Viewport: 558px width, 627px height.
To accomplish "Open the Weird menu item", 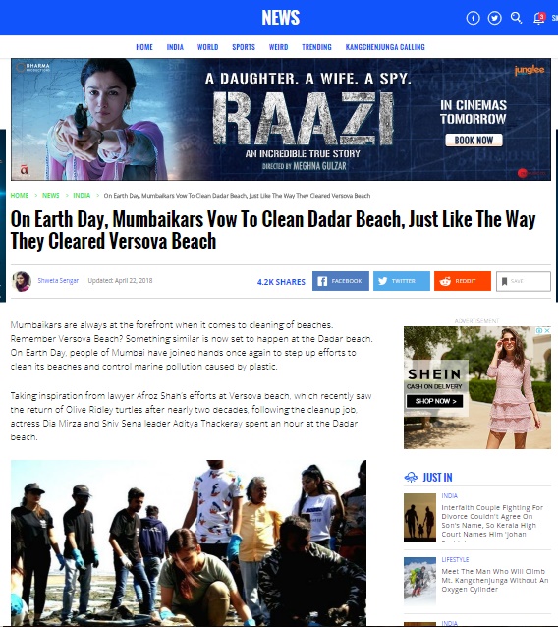I will [x=278, y=47].
